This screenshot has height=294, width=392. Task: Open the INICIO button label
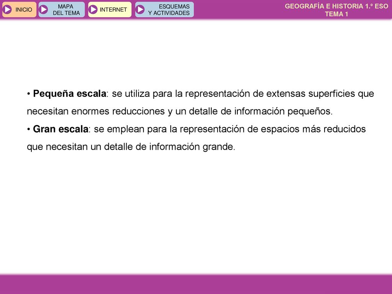(x=24, y=10)
